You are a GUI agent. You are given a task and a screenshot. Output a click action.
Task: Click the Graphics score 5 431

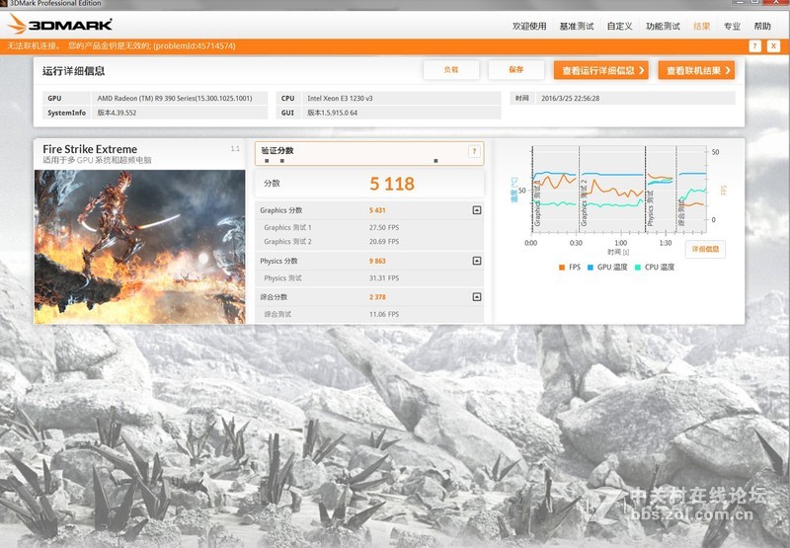(377, 210)
